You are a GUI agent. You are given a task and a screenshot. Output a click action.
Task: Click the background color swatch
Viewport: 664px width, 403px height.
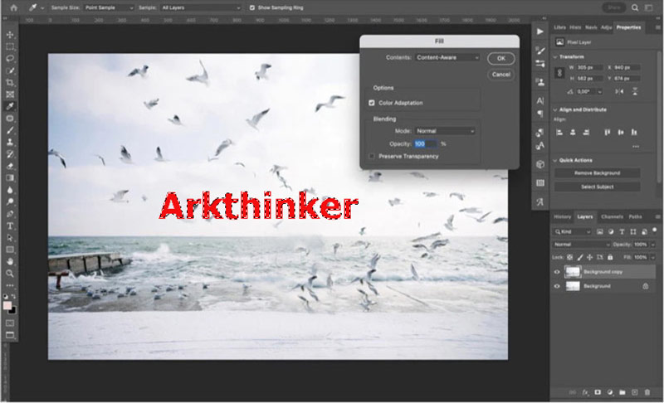click(12, 310)
